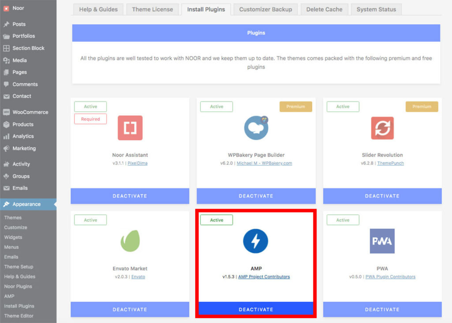This screenshot has height=323, width=452.
Task: Click the Appearance paintbrush icon
Action: click(6, 204)
